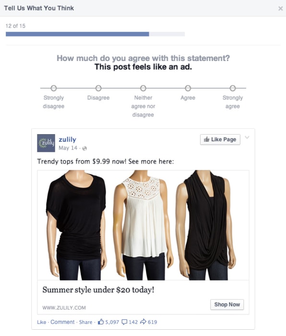Click the survey progress bar
The width and height of the screenshot is (286, 336).
(95, 34)
